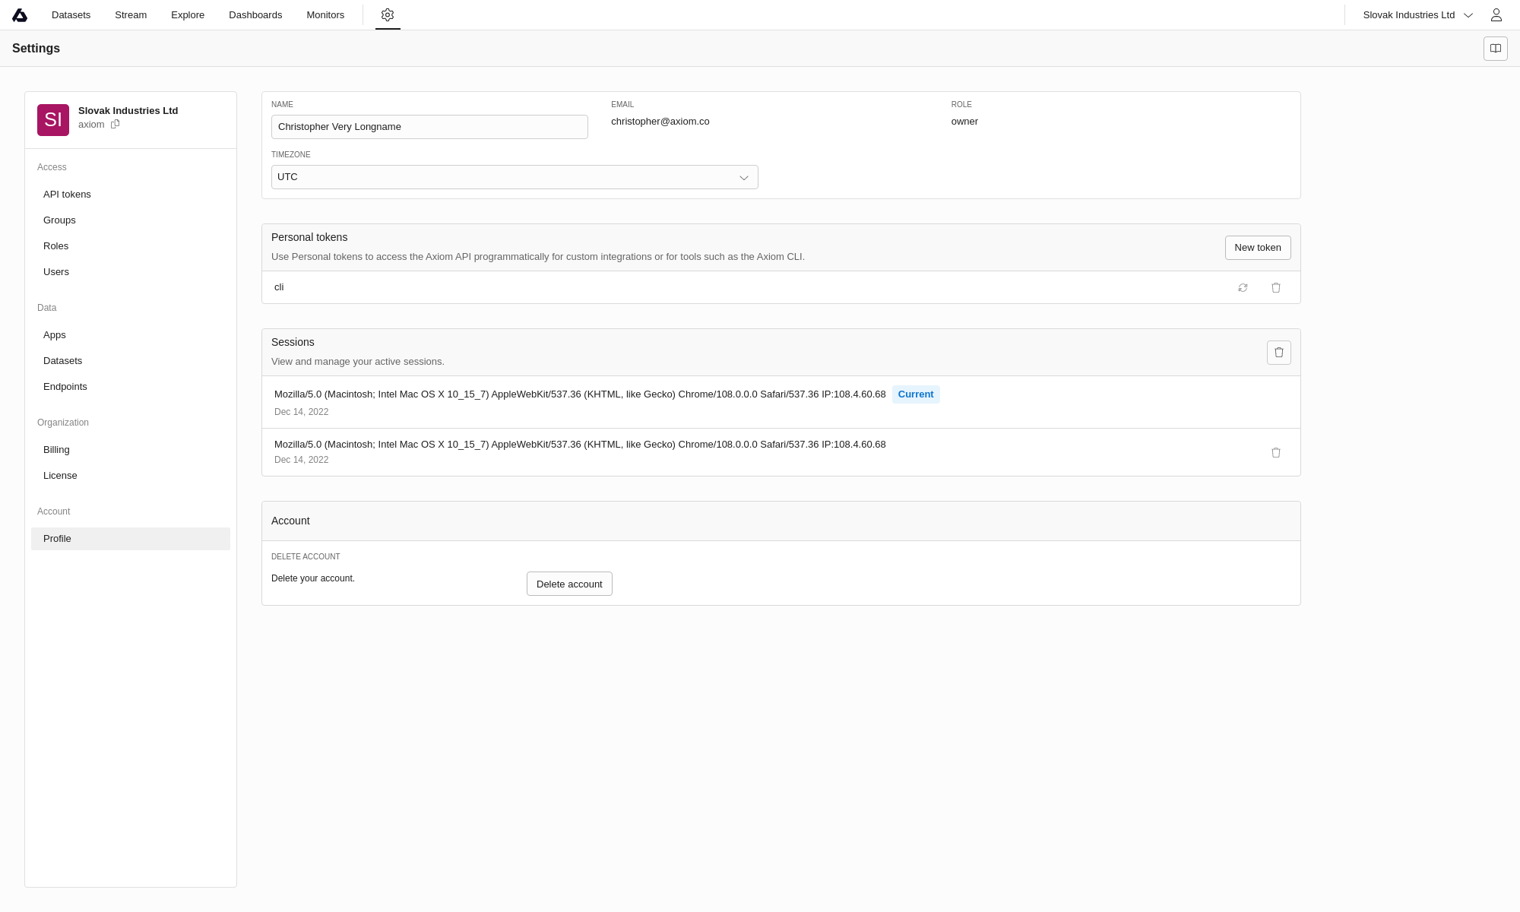Viewport: 1520px width, 912px height.
Task: Switch to the Monitors tab
Action: click(325, 15)
